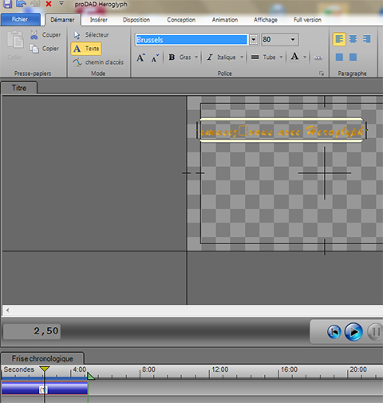Image resolution: width=383 pixels, height=403 pixels.
Task: Click the 8:00 mark on timeline ruler
Action: coord(148,369)
